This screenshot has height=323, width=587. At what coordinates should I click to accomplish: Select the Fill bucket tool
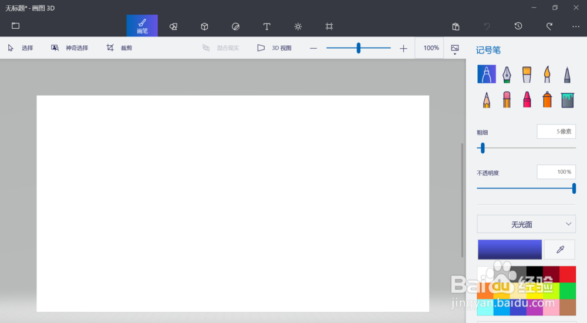click(567, 100)
